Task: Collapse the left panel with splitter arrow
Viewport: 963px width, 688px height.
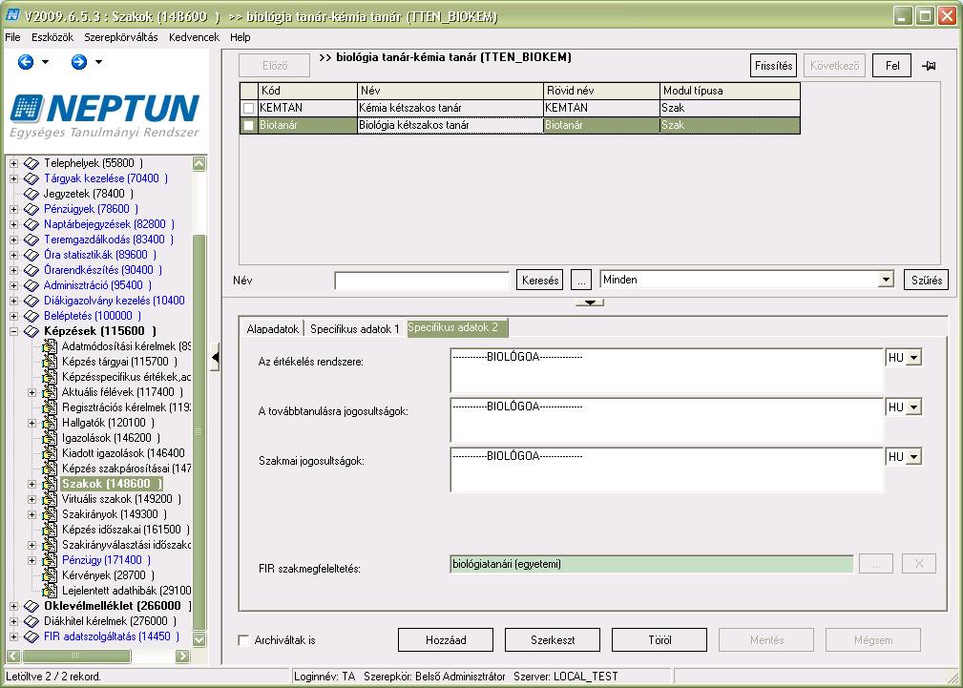Action: 215,358
